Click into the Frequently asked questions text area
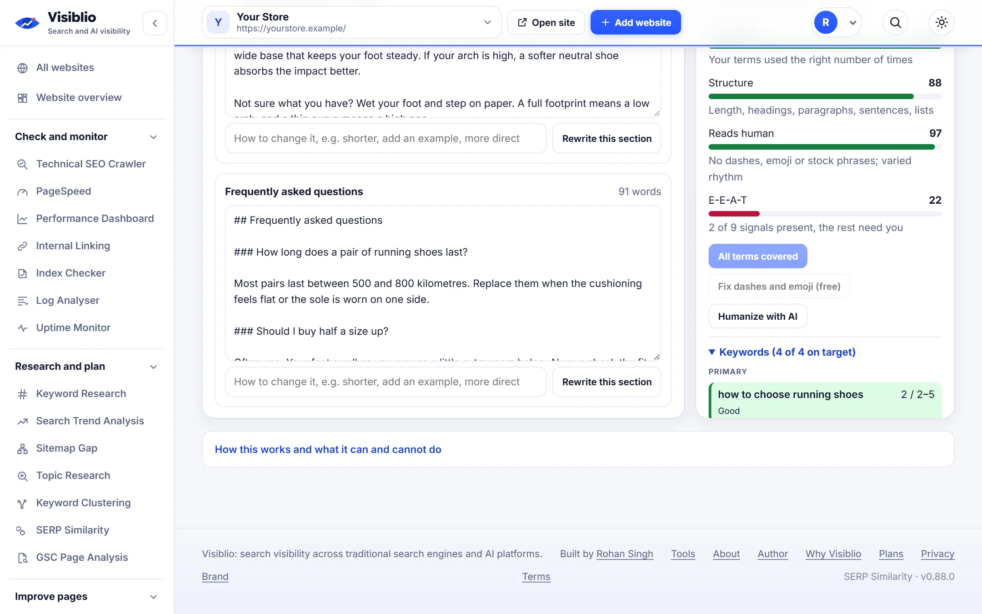The width and height of the screenshot is (982, 614). [443, 283]
